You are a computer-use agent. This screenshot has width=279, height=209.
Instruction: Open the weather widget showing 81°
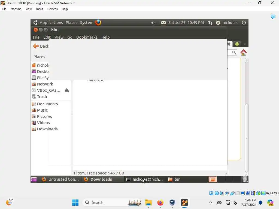(x=9, y=202)
